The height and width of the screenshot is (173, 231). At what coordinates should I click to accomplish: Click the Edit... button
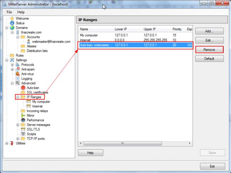tap(209, 40)
